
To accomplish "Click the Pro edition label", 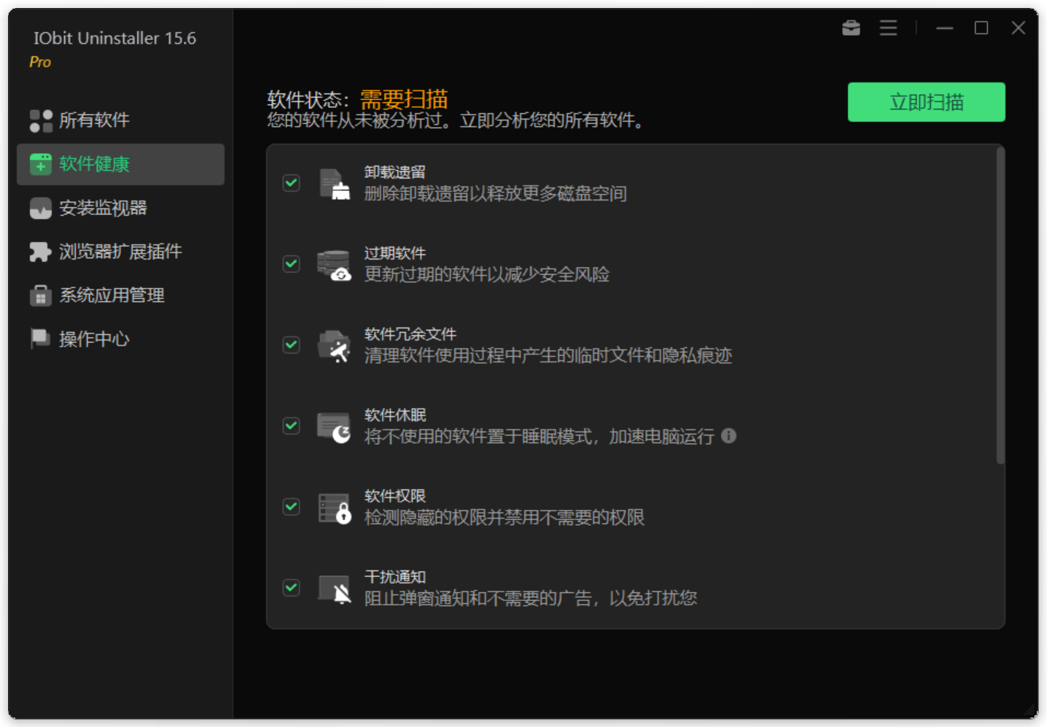I will tap(40, 63).
